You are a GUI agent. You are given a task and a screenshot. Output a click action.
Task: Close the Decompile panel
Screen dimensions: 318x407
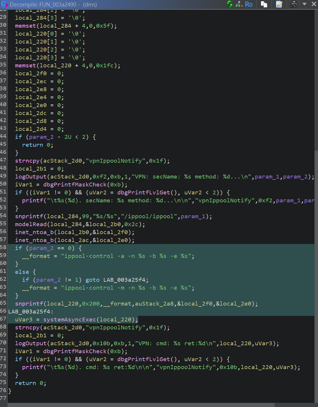pyautogui.click(x=314, y=4)
